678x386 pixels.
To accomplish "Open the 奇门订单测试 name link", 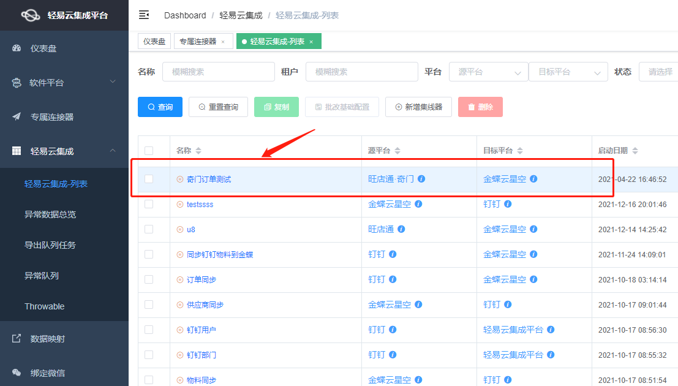I will [209, 179].
